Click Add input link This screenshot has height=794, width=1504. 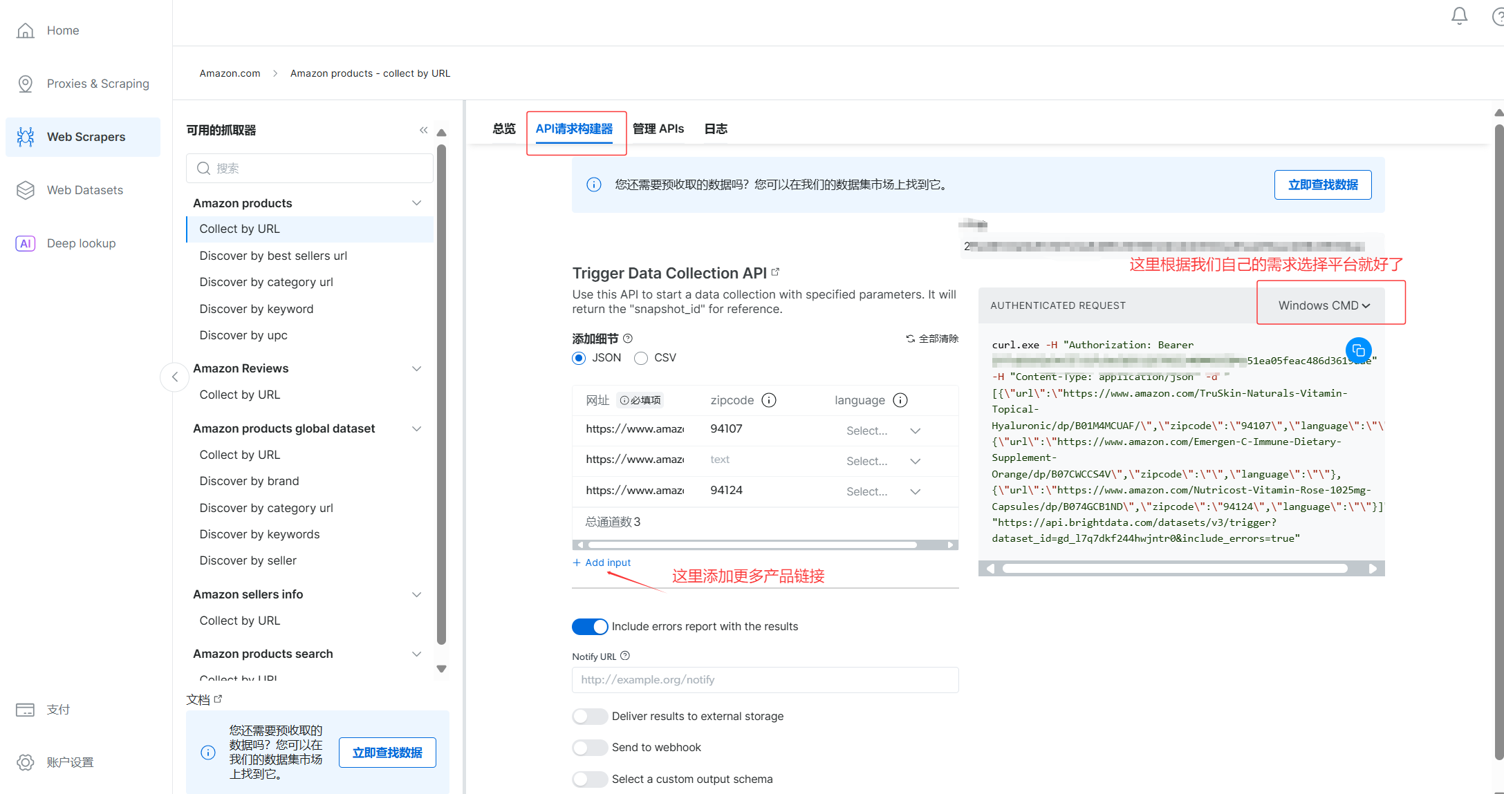click(x=602, y=563)
